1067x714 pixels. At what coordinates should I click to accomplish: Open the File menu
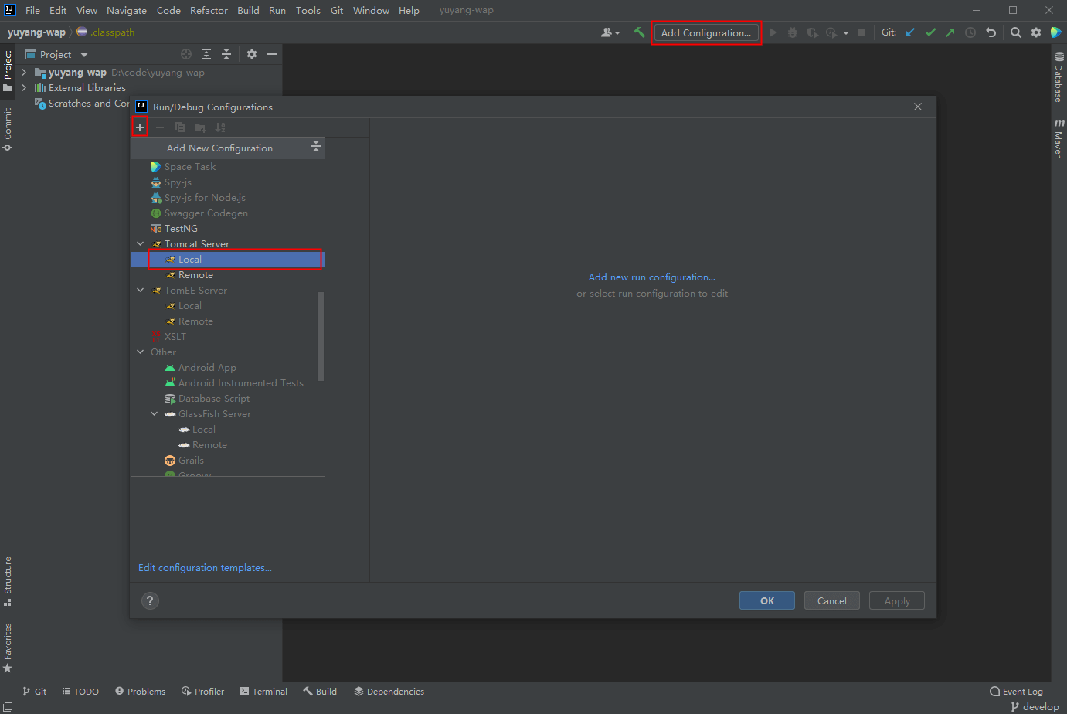click(32, 10)
